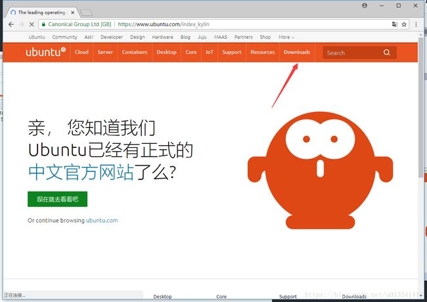427x302 pixels.
Task: Expand the More dropdown in top links
Action: pyautogui.click(x=286, y=37)
